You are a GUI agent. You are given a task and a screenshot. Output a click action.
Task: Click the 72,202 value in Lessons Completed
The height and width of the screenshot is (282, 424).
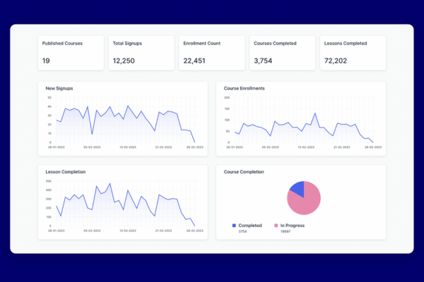coord(336,61)
